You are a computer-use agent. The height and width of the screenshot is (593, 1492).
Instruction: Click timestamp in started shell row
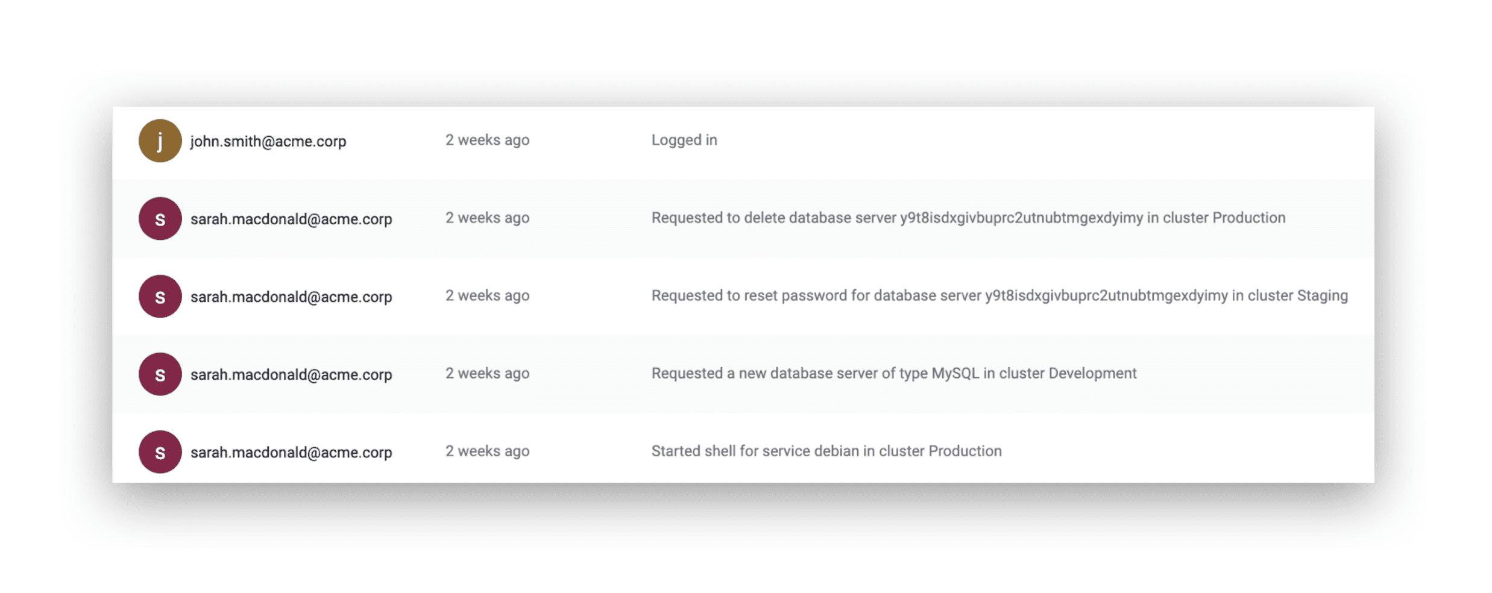(x=487, y=451)
